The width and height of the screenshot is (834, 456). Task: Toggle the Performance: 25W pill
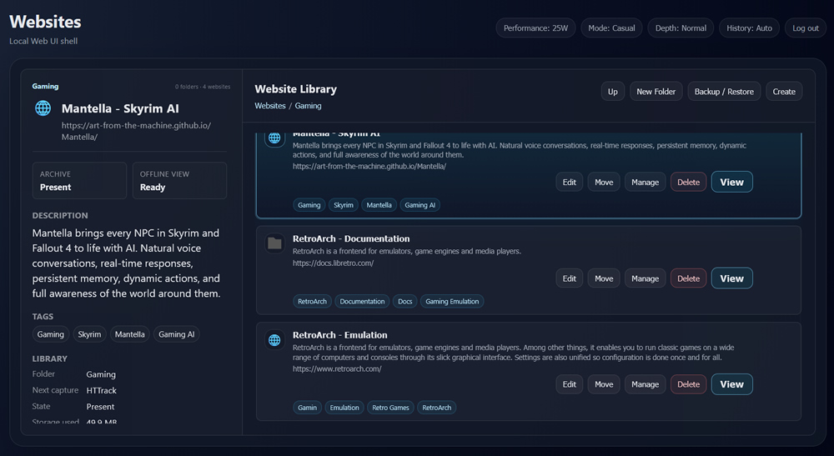[x=535, y=28]
